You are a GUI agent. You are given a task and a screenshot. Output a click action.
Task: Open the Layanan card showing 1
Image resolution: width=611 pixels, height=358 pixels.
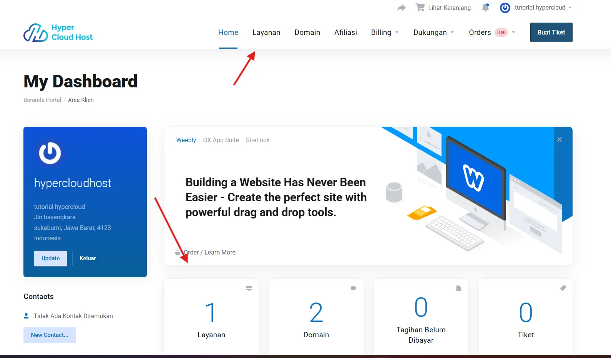pyautogui.click(x=211, y=317)
